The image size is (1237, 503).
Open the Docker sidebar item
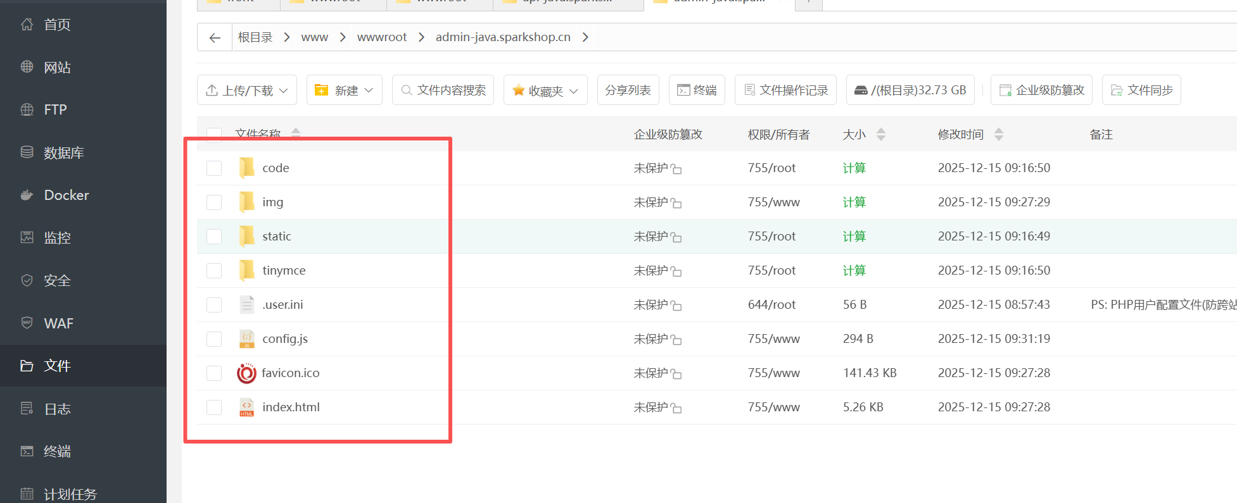tap(66, 195)
